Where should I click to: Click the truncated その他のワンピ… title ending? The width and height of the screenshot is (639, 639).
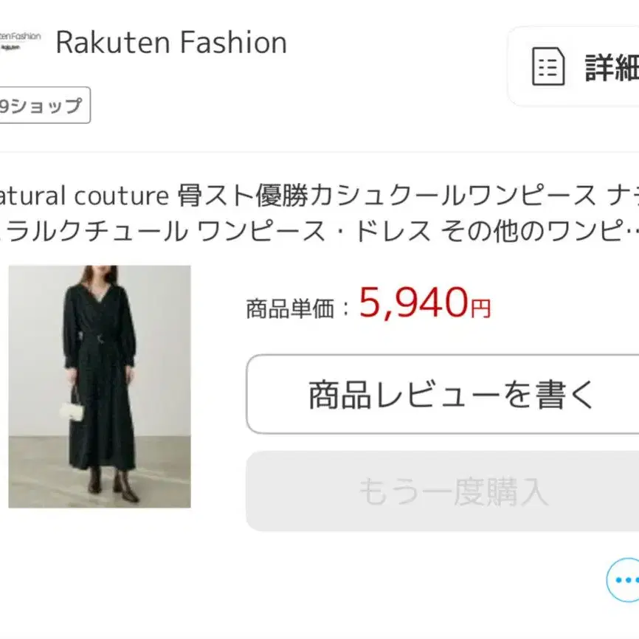tap(539, 231)
